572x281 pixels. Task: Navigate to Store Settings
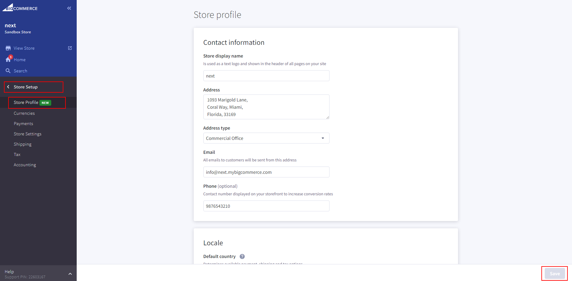[x=28, y=134]
